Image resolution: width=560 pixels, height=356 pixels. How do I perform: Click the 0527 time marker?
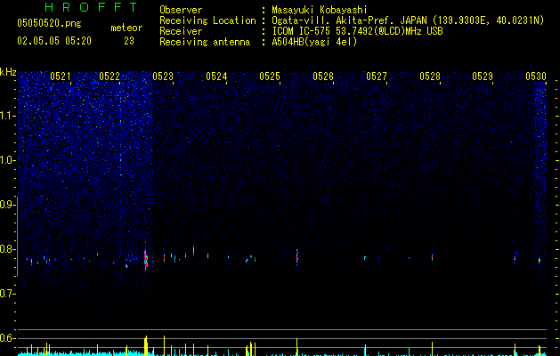click(x=377, y=76)
